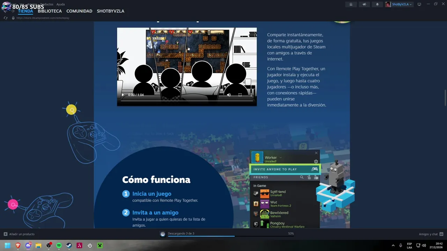
Task: Close the Worker friends list panel
Action: click(316, 153)
